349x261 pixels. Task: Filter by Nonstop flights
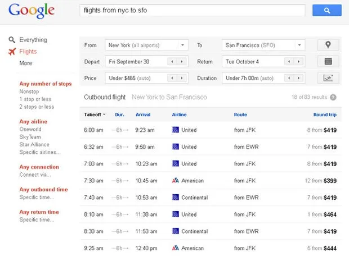click(29, 91)
